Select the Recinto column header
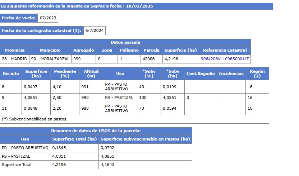The width and height of the screenshot is (299, 176). [11, 73]
